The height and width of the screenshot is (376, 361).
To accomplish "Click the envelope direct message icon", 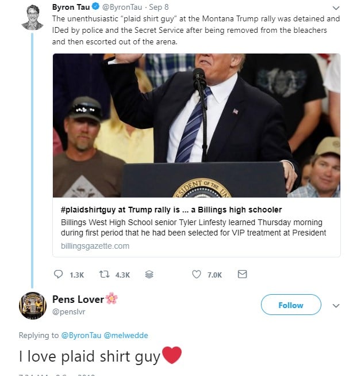I will click(x=242, y=275).
